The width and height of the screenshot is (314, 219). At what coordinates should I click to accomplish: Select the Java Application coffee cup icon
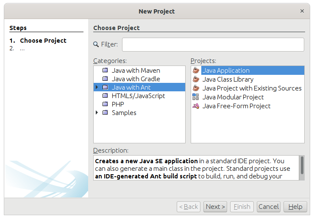coord(196,70)
